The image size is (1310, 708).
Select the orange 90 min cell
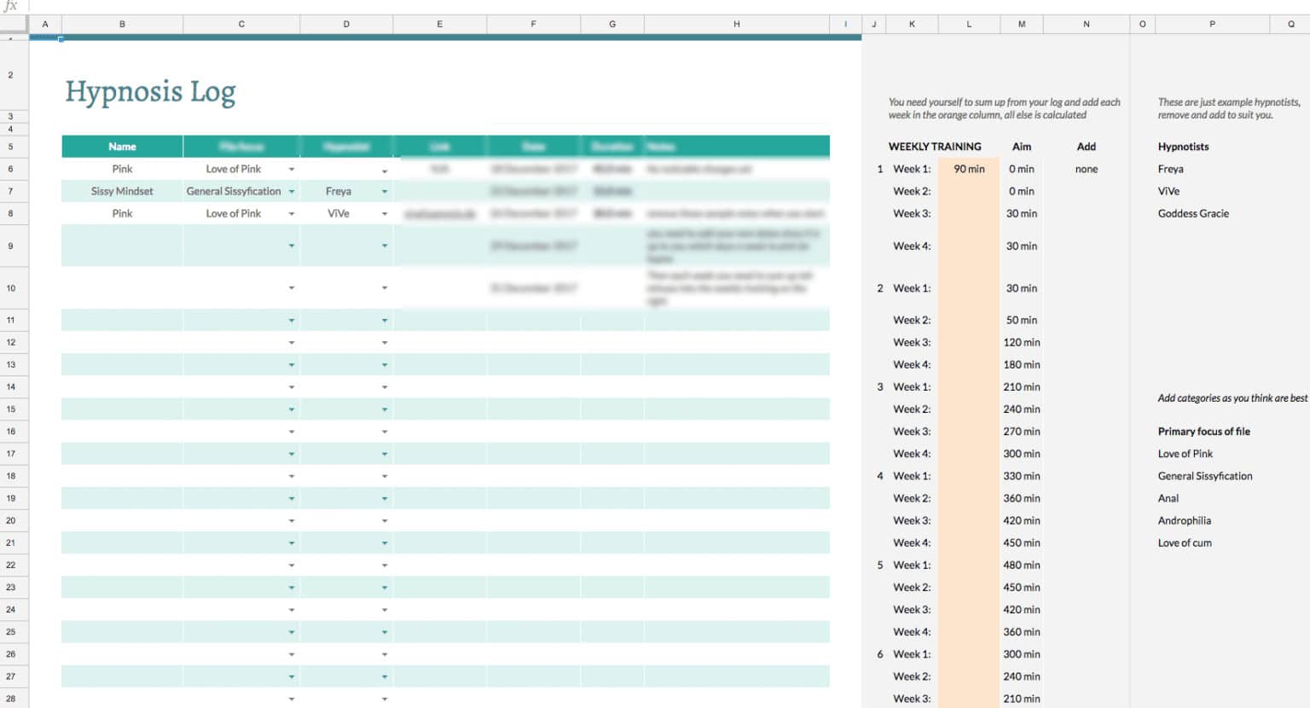tap(969, 169)
